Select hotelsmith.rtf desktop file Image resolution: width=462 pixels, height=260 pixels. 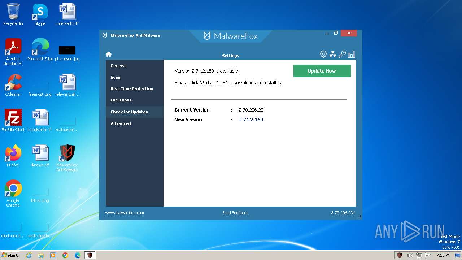40,121
